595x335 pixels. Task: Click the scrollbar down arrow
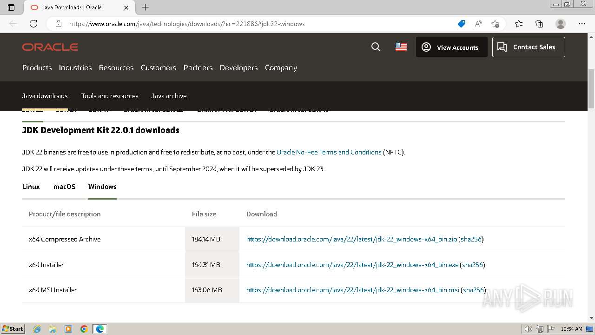(591, 317)
